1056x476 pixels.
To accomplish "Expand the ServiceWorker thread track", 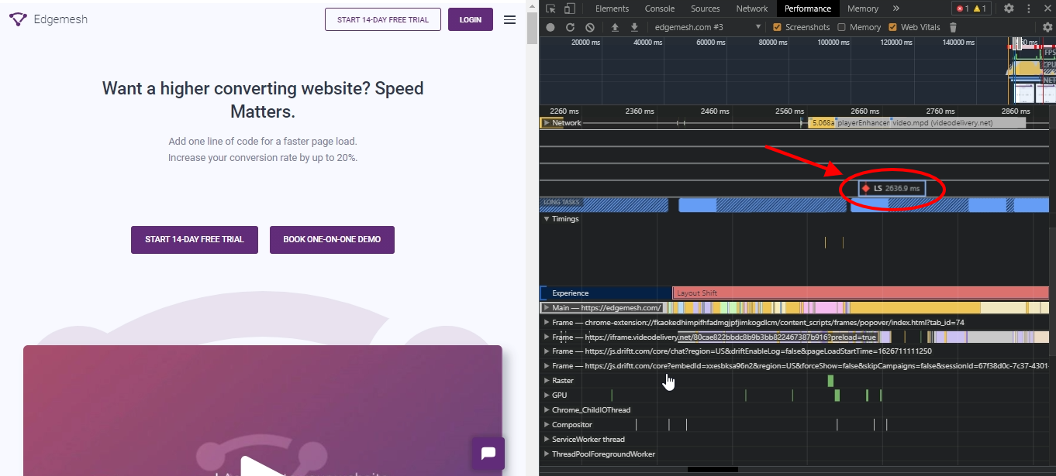I will click(x=547, y=440).
